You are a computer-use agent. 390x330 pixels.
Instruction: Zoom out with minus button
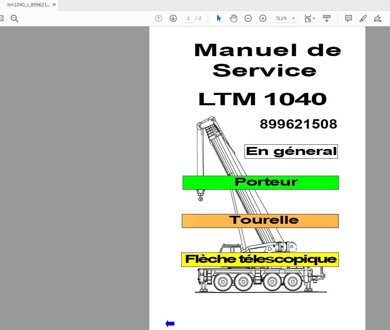pyautogui.click(x=248, y=18)
